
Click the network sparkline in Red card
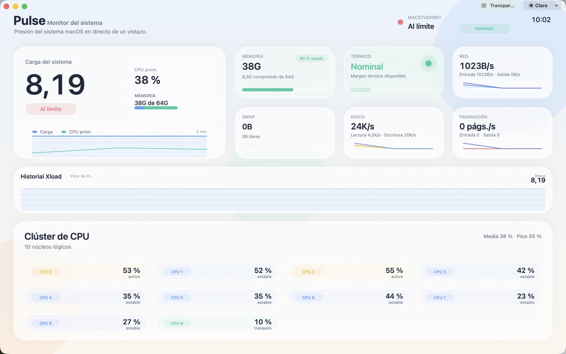click(x=502, y=85)
